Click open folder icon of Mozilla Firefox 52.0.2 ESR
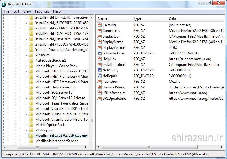The image size is (227, 159). tap(31, 135)
